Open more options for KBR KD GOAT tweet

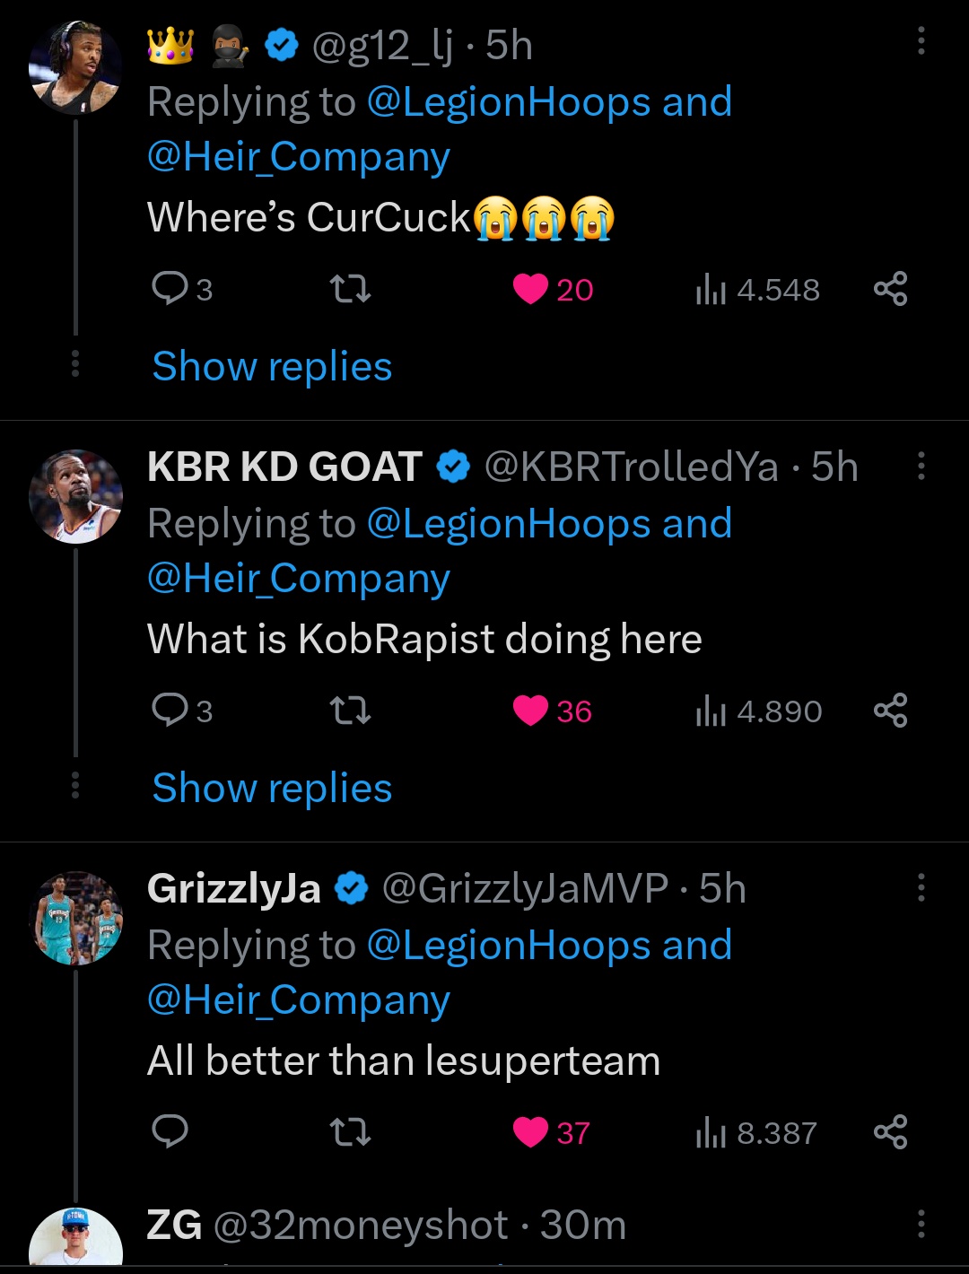point(921,466)
